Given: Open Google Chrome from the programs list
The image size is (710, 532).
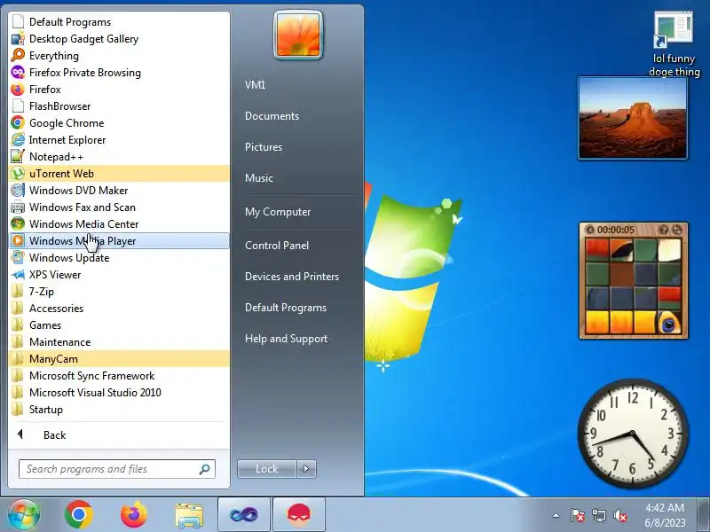Looking at the screenshot, I should (119, 122).
